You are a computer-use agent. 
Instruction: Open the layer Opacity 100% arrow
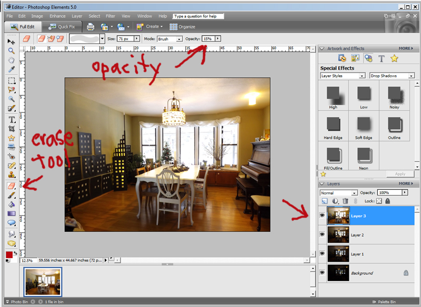click(405, 192)
